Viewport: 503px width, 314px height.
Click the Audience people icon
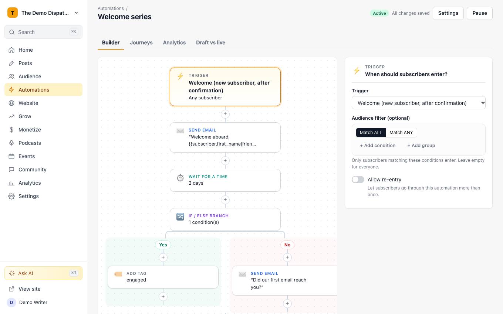(11, 76)
